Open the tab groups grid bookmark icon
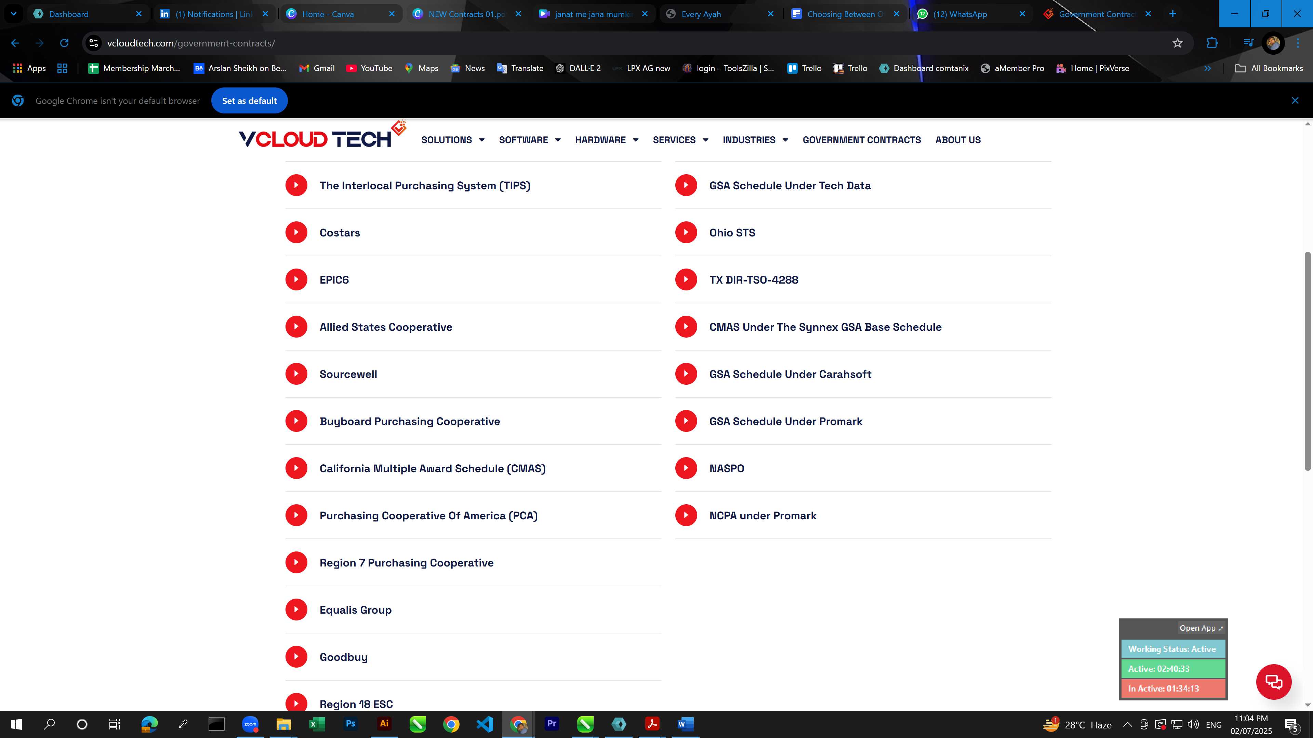 coord(62,68)
